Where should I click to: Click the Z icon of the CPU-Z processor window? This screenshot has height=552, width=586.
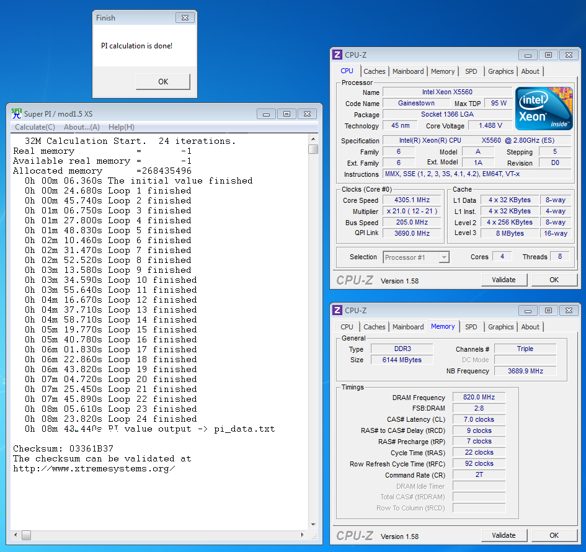coord(337,55)
